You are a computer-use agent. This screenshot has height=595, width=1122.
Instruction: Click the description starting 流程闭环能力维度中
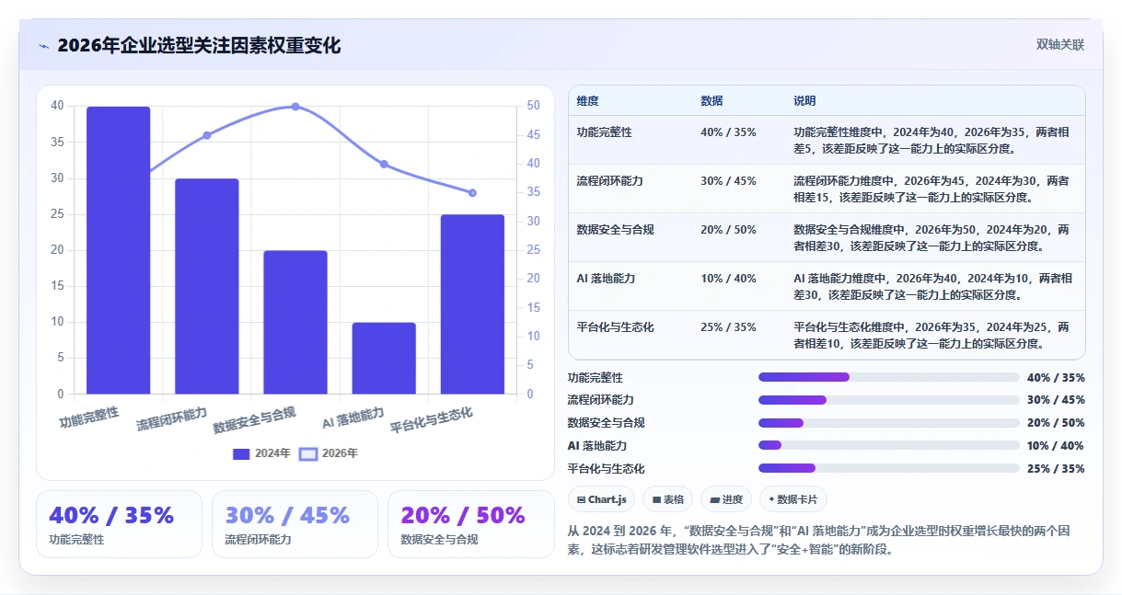pyautogui.click(x=931, y=189)
